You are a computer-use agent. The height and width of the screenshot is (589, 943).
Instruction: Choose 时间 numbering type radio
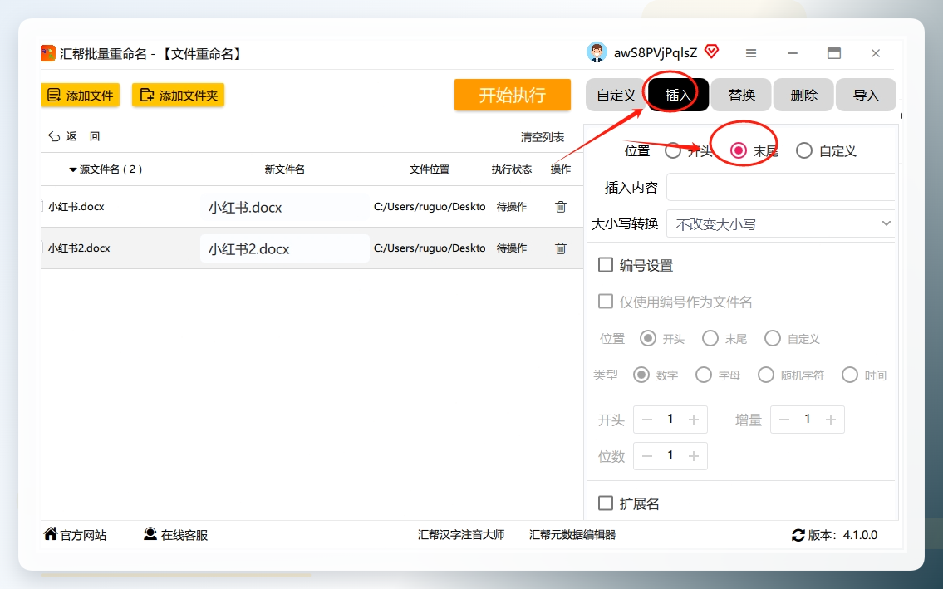pos(850,375)
